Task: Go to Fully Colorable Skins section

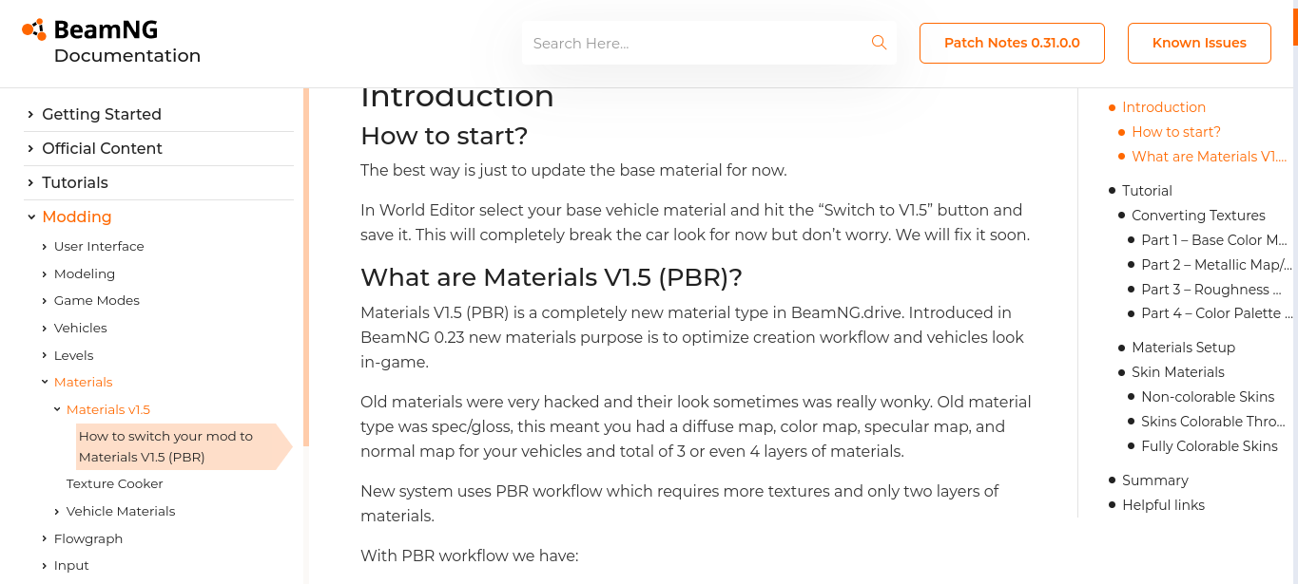Action: tap(1209, 446)
